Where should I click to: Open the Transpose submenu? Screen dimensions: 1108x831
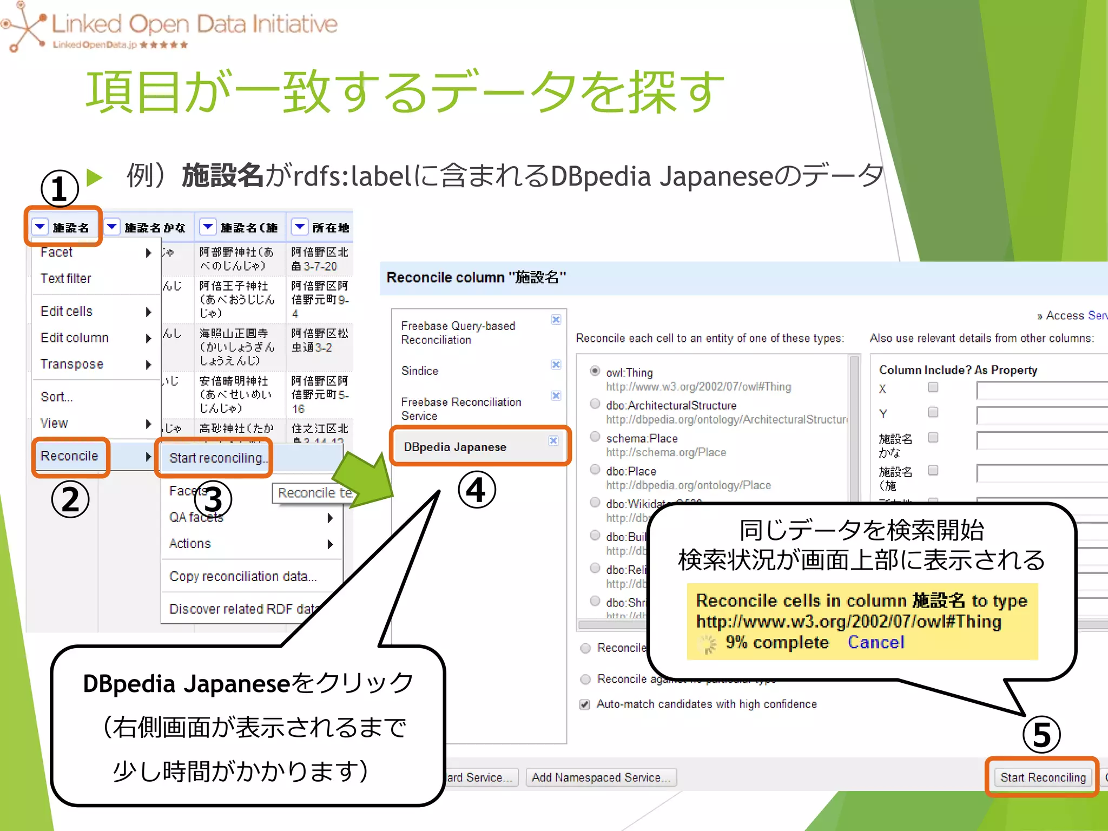pos(95,364)
